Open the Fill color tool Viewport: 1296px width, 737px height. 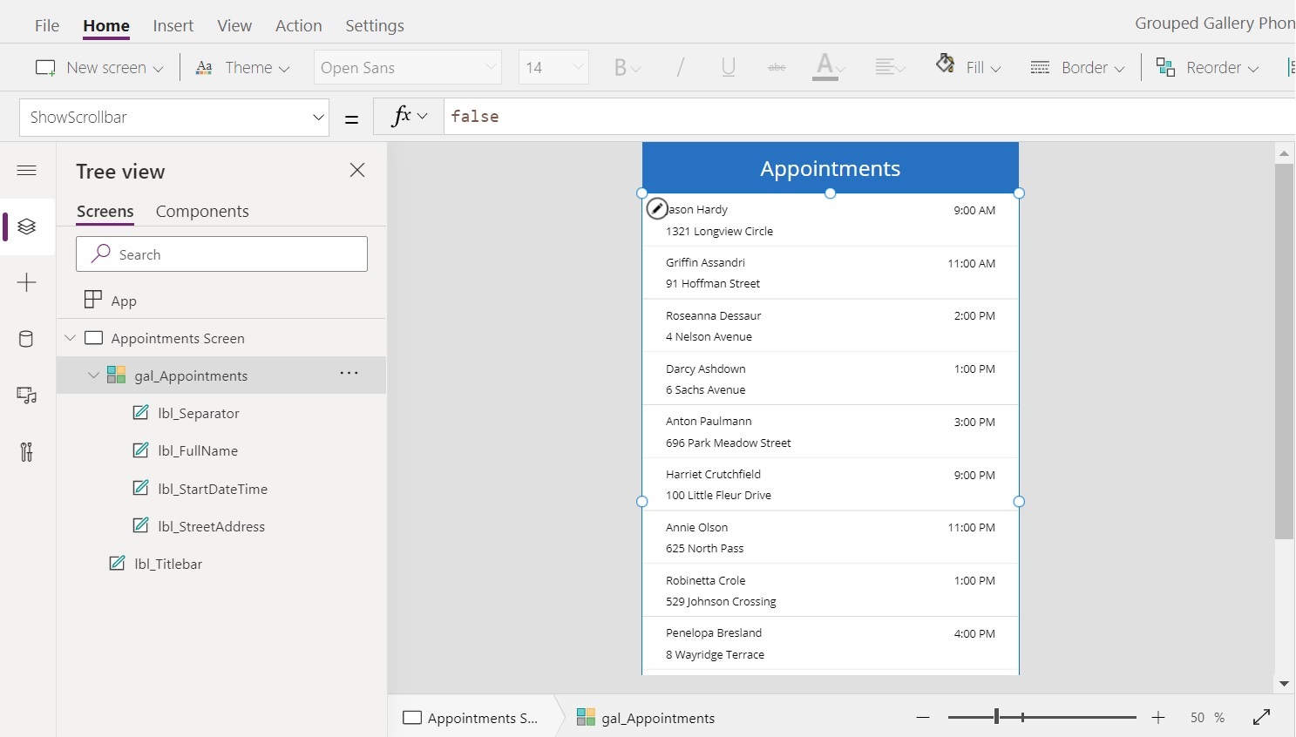pos(967,67)
